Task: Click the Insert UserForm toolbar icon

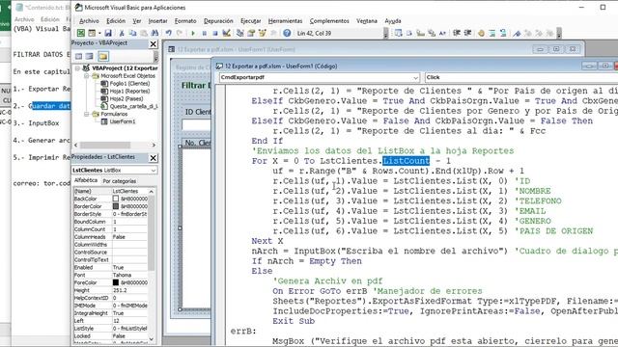Action: (92, 34)
